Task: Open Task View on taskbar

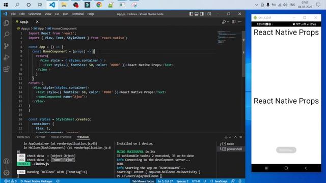Action: (40, 5)
